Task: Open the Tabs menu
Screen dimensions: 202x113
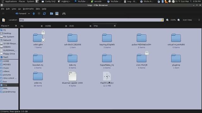Action: 38,9
